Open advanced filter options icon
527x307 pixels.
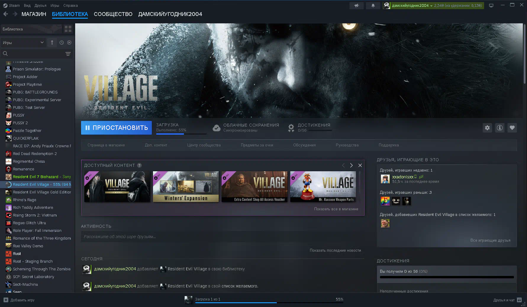coord(68,54)
